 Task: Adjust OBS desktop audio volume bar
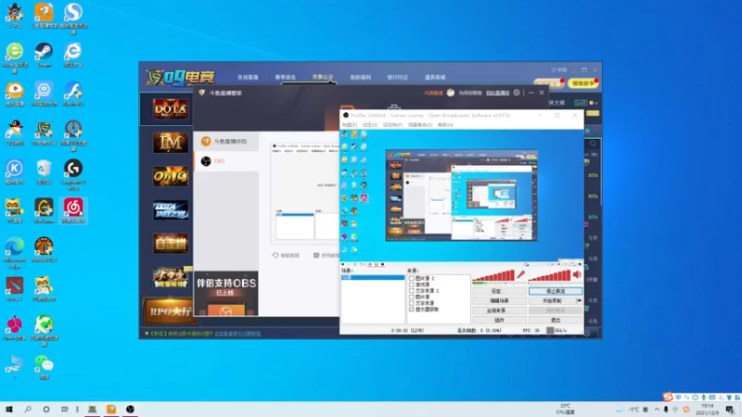(x=550, y=276)
